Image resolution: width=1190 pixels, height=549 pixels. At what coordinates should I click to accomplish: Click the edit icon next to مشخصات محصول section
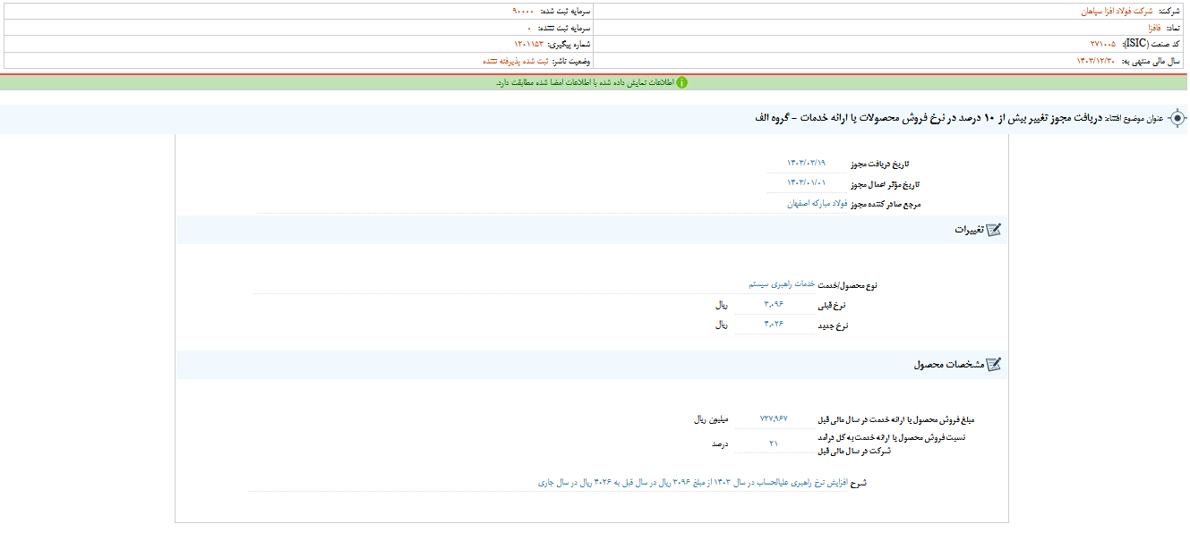pyautogui.click(x=994, y=364)
